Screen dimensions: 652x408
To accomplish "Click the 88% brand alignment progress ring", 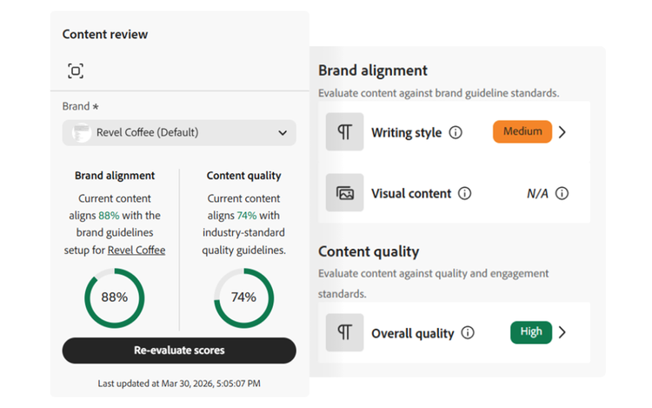I will click(114, 298).
